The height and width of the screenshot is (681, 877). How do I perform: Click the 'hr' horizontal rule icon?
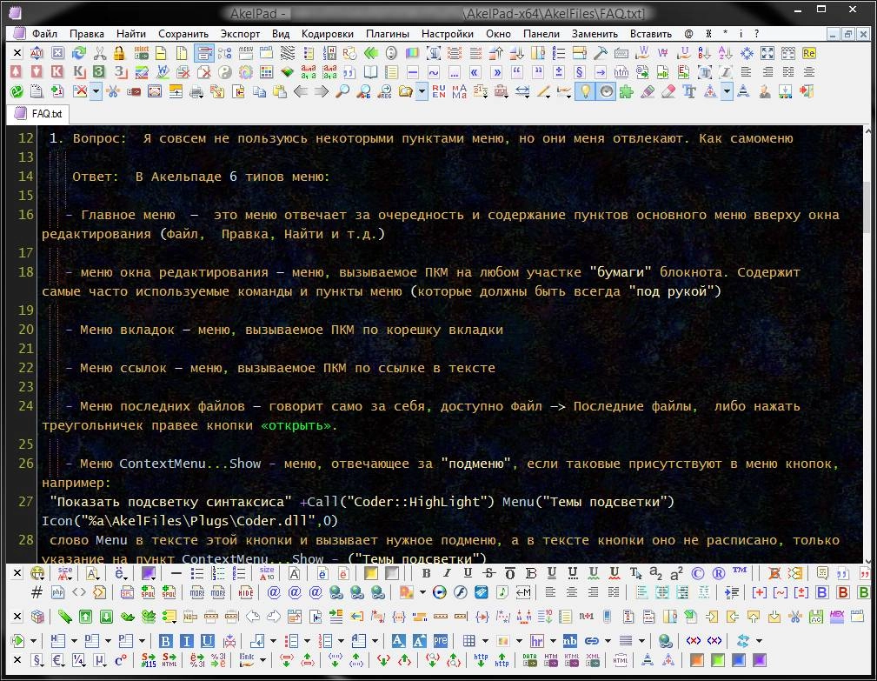coord(537,641)
